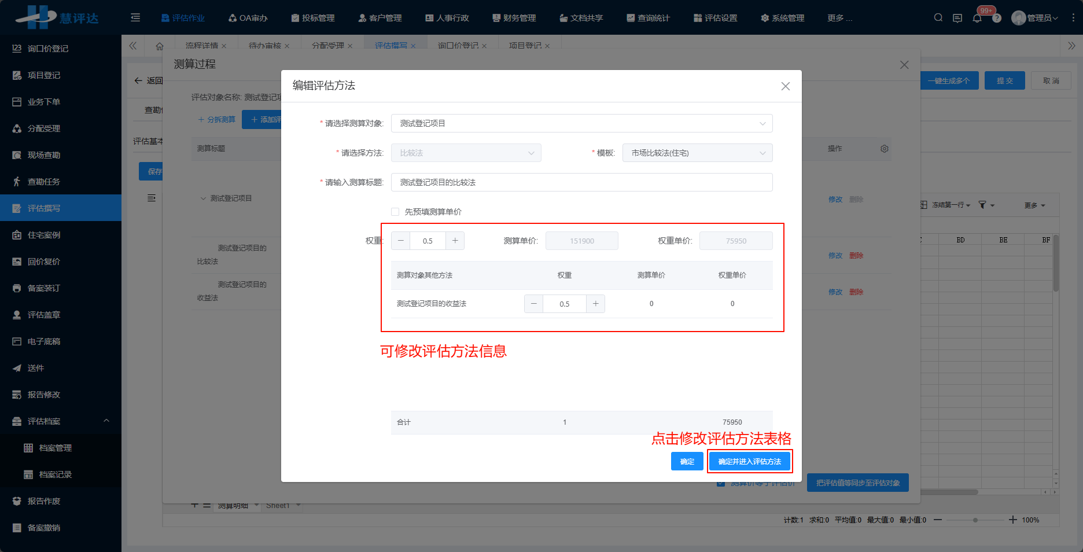1083x552 pixels.
Task: Expand the 请选择方法 combo box
Action: coord(466,152)
